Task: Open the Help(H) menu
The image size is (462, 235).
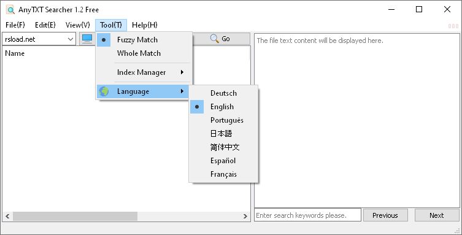Action: point(145,25)
